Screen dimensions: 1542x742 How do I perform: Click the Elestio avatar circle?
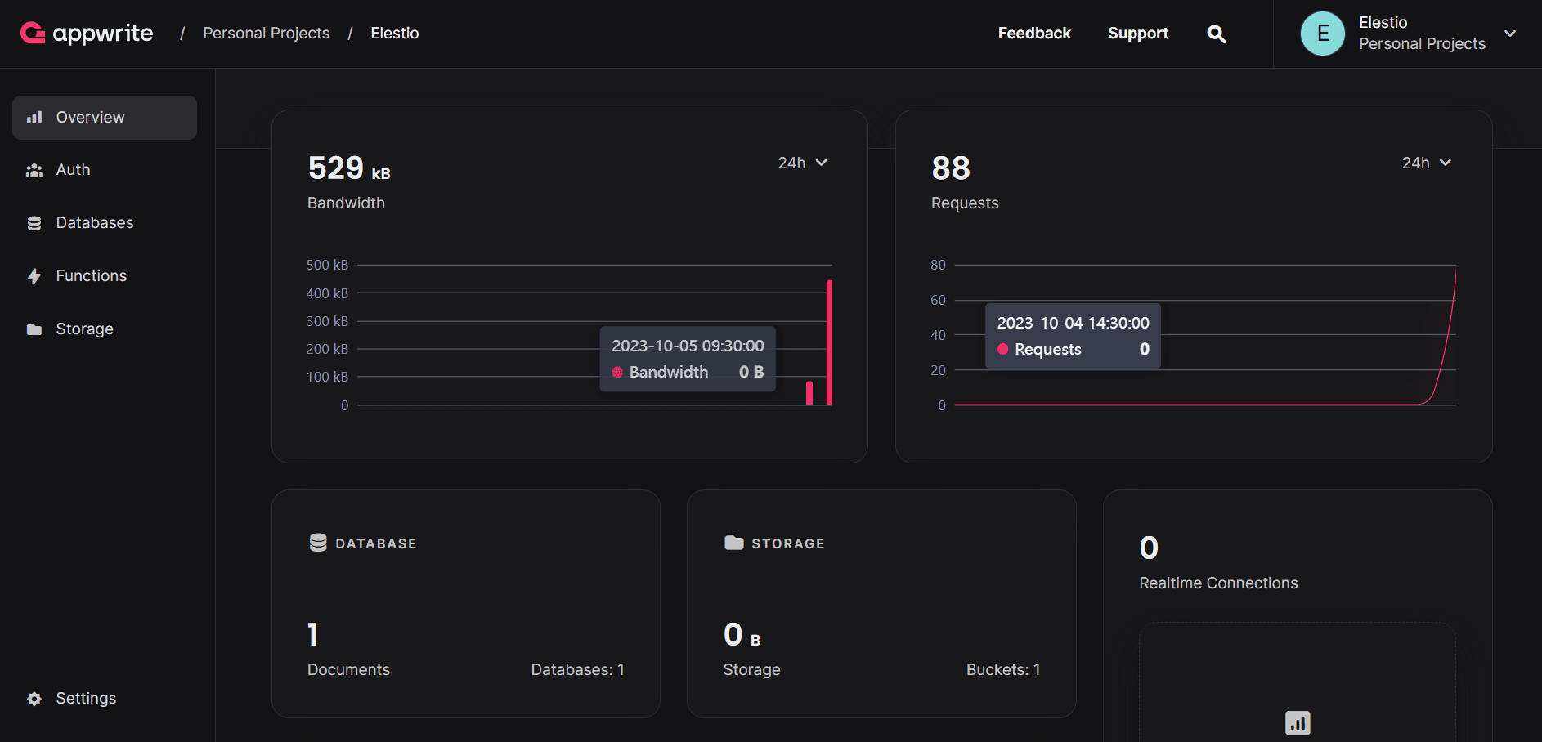pos(1322,34)
